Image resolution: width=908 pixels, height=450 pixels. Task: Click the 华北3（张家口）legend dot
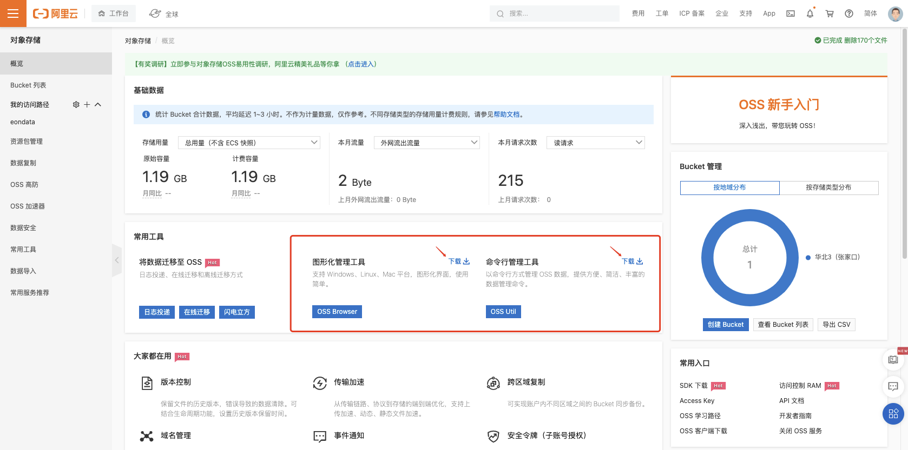pos(808,258)
